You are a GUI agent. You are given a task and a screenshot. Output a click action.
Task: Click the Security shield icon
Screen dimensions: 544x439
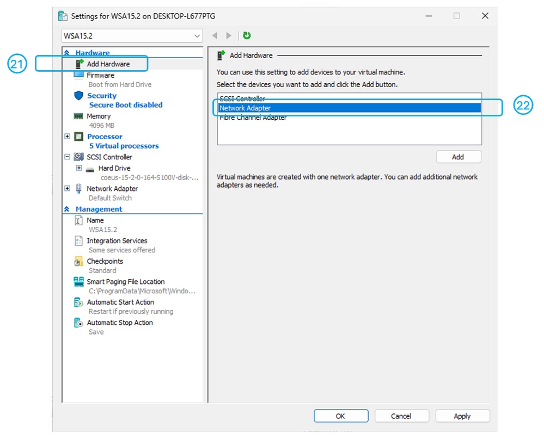coord(79,95)
